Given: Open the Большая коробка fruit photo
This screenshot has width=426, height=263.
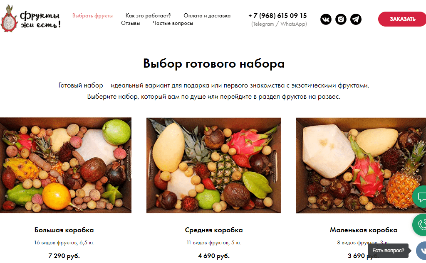Looking at the screenshot, I should [x=65, y=165].
